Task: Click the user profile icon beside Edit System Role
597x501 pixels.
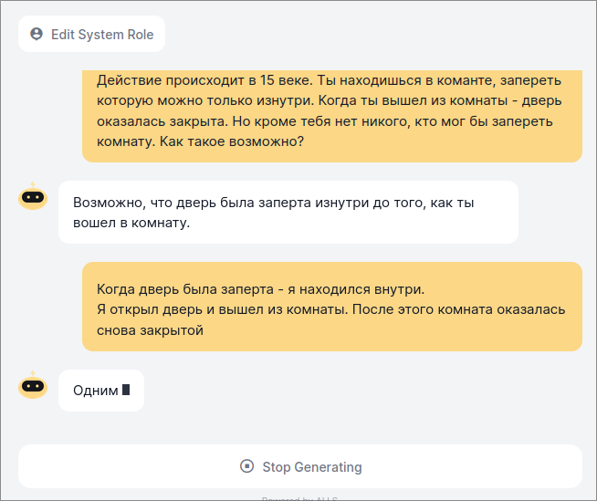Action: (x=37, y=35)
